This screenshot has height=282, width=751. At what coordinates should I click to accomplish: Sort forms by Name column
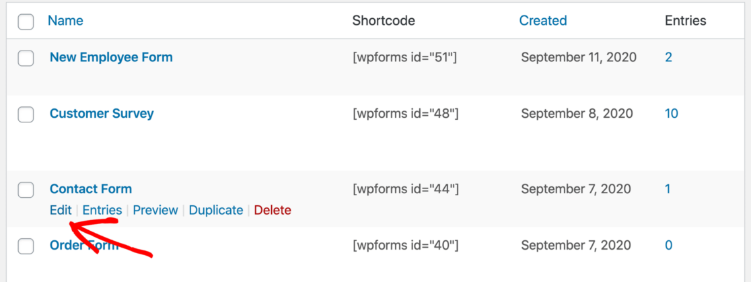(x=65, y=21)
